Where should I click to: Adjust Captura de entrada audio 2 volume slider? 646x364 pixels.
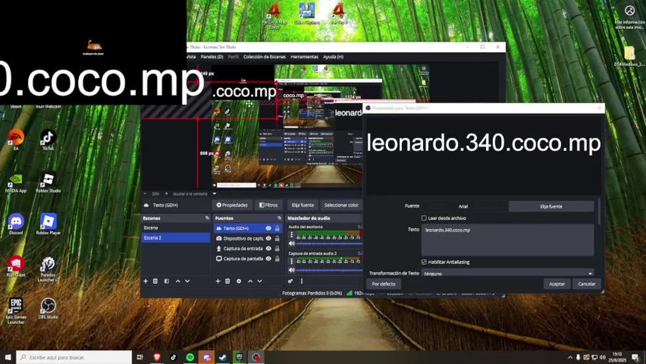coord(330,270)
